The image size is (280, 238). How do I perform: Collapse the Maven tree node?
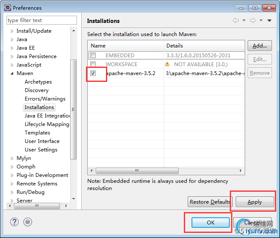pyautogui.click(x=12, y=73)
